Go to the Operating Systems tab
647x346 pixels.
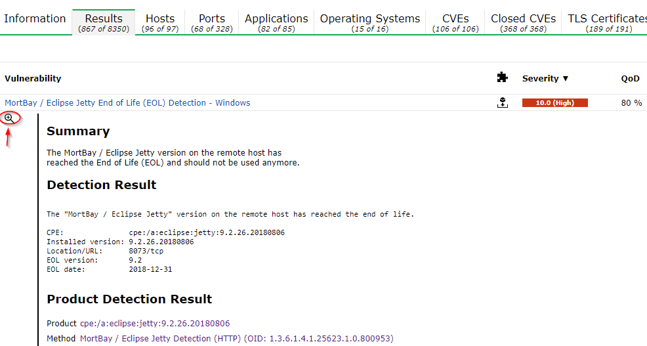(x=369, y=23)
